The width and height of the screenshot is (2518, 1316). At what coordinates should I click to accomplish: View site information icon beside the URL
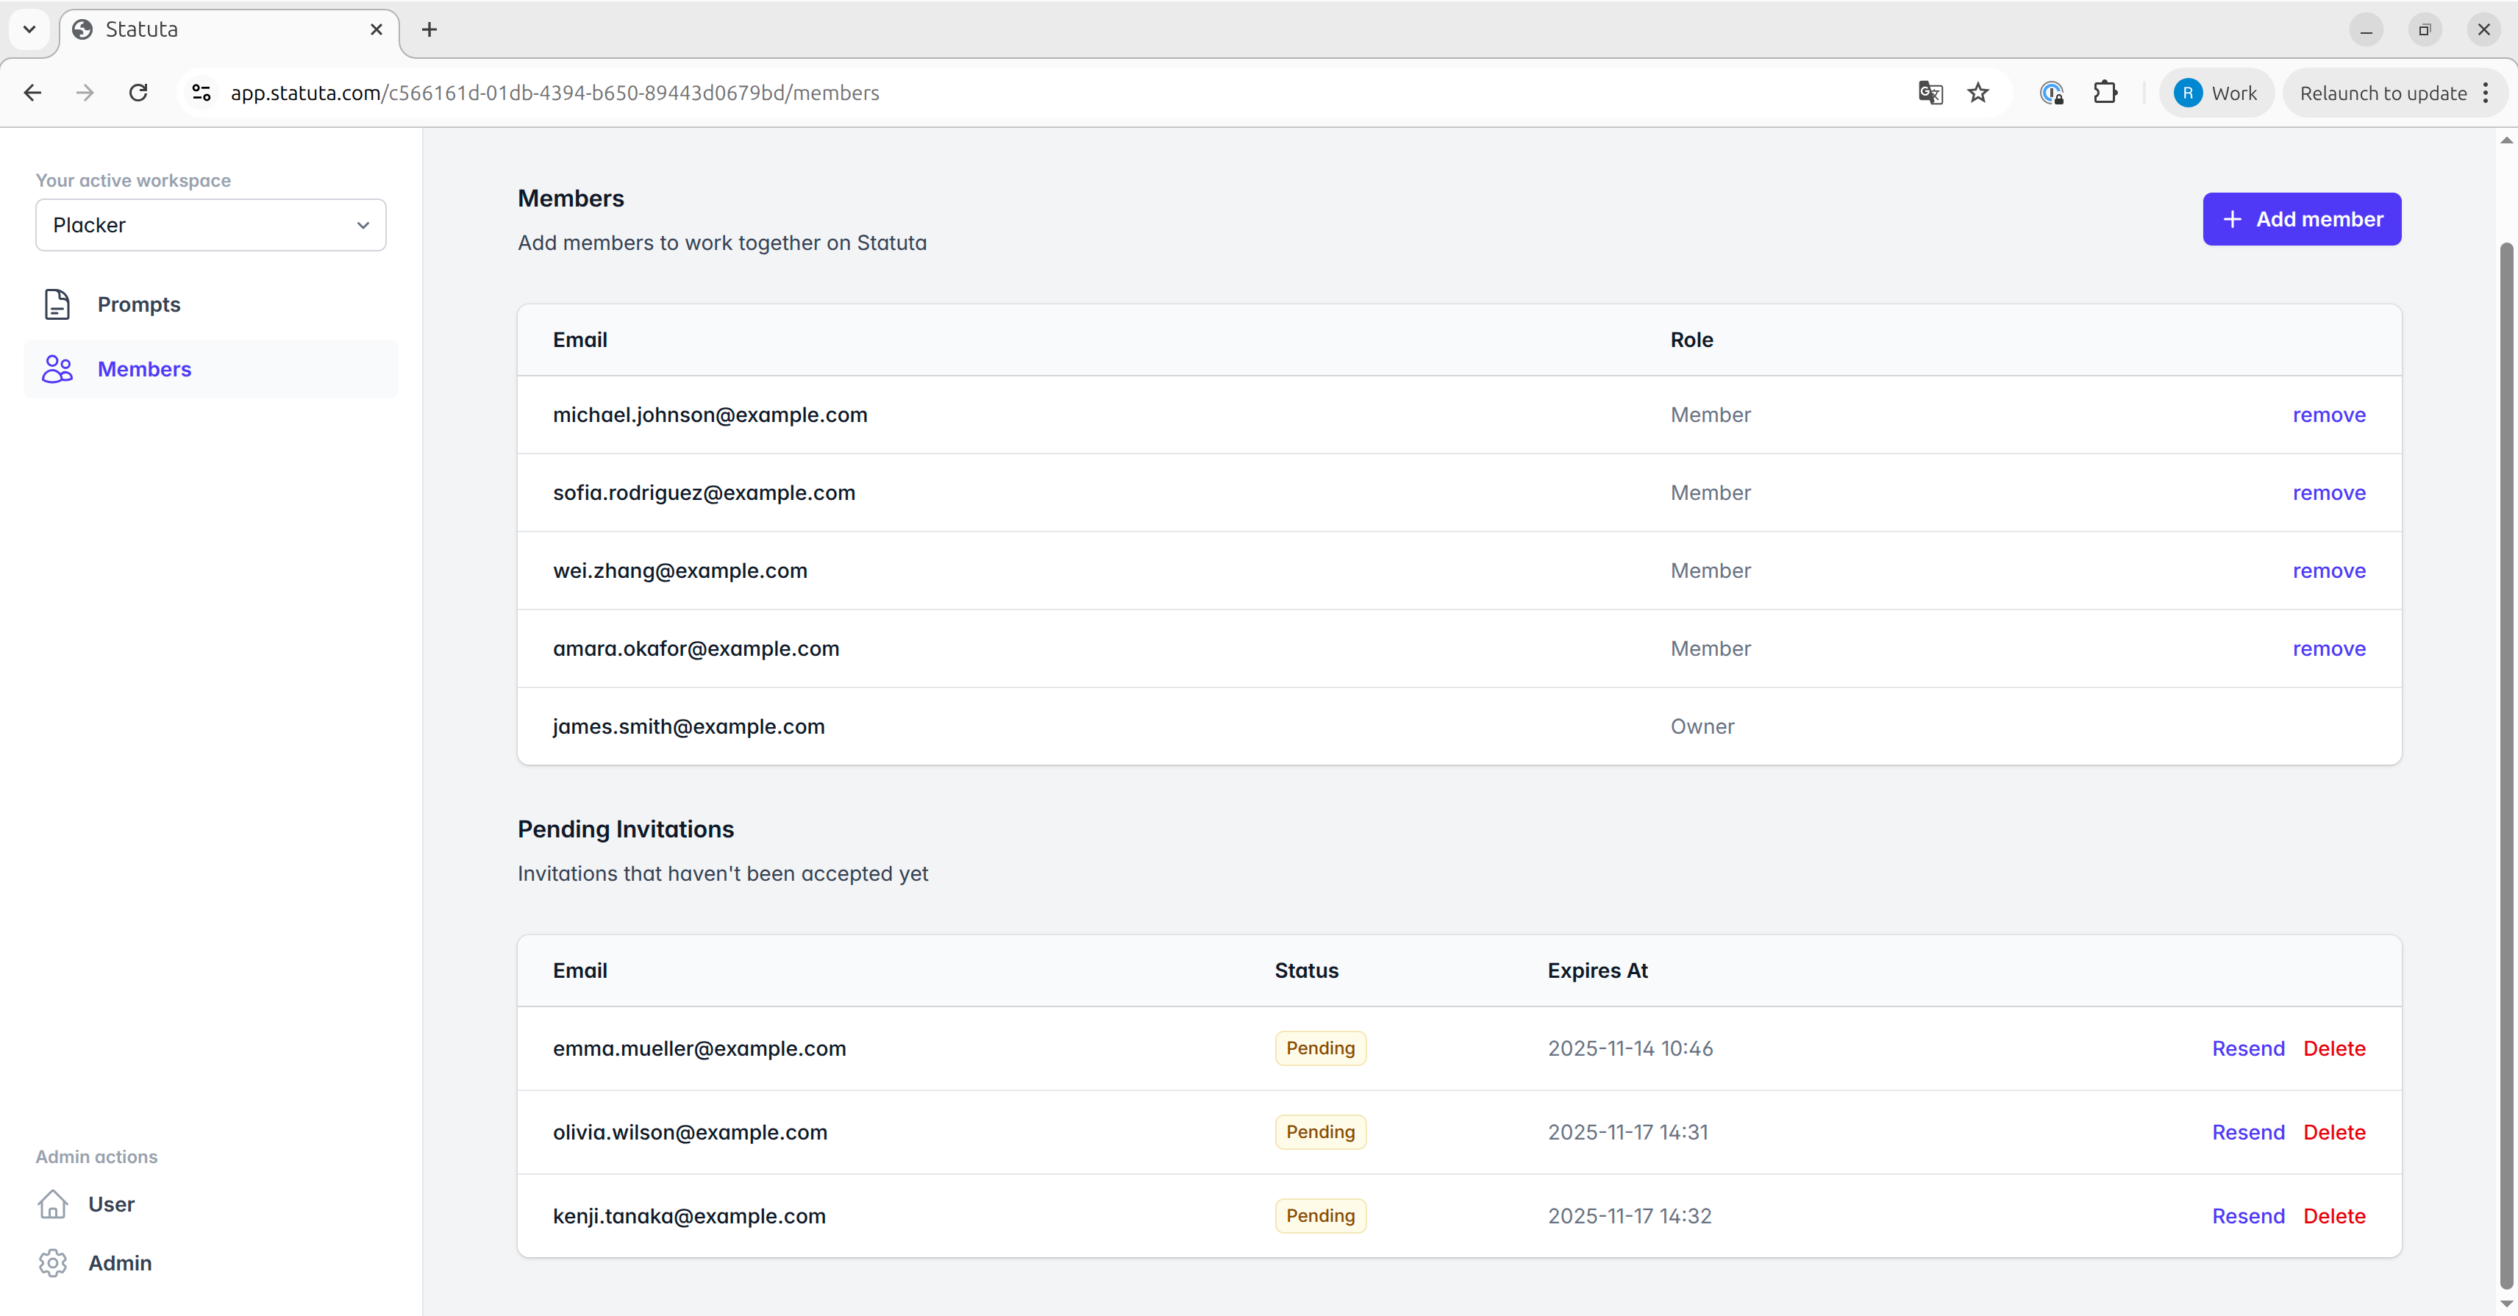tap(201, 93)
